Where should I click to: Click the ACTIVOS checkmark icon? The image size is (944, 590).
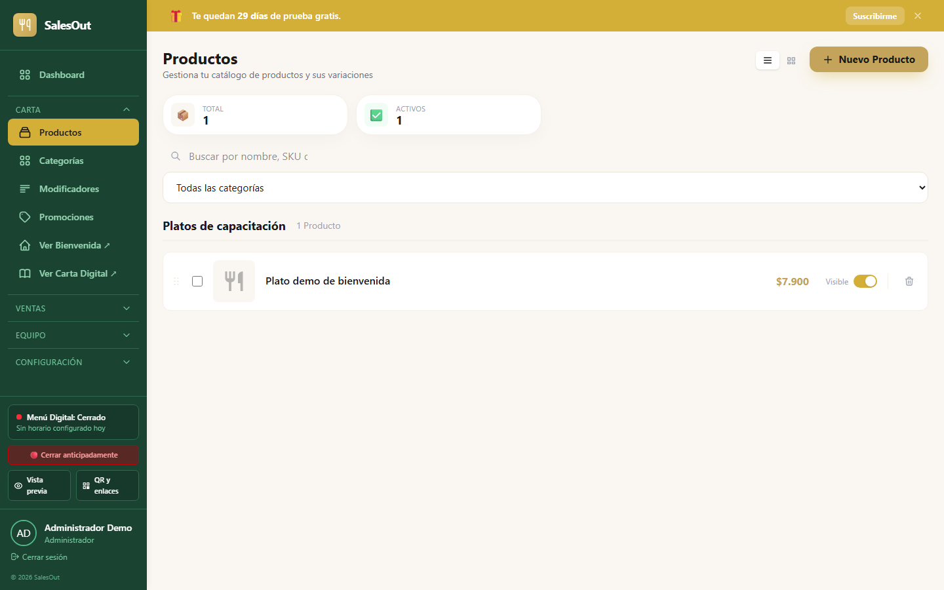(376, 115)
